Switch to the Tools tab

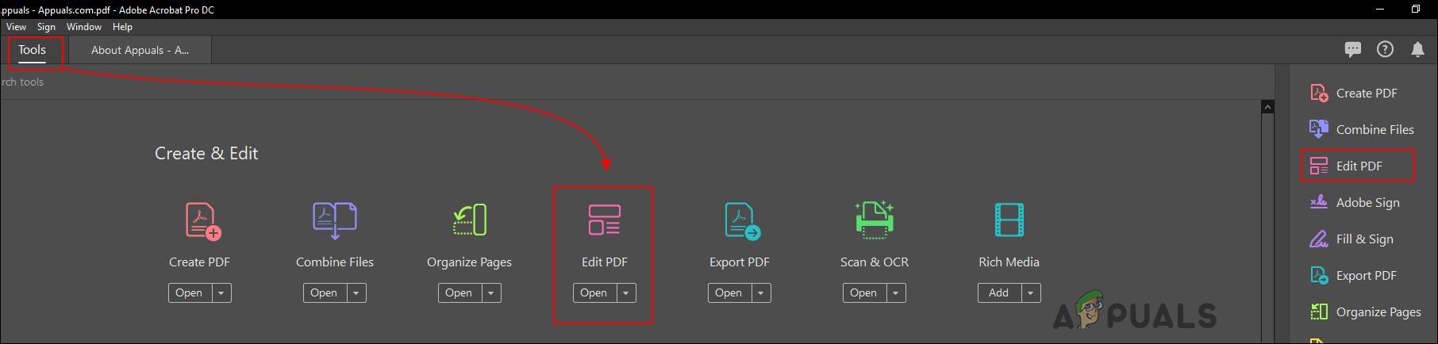click(x=33, y=50)
